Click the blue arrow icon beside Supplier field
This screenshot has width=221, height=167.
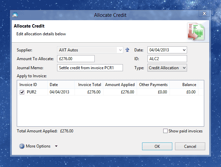point(127,50)
